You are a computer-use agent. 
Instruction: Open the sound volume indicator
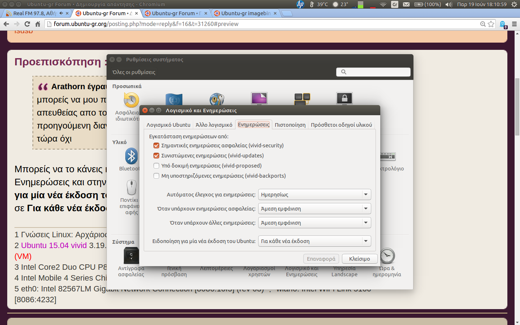tap(449, 4)
